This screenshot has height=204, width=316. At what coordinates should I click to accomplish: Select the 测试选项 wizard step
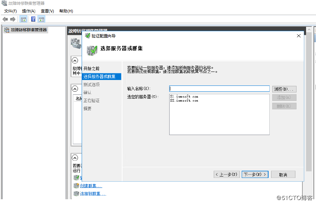click(92, 85)
